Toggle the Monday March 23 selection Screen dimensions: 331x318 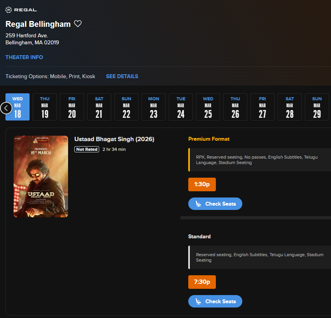pos(153,107)
